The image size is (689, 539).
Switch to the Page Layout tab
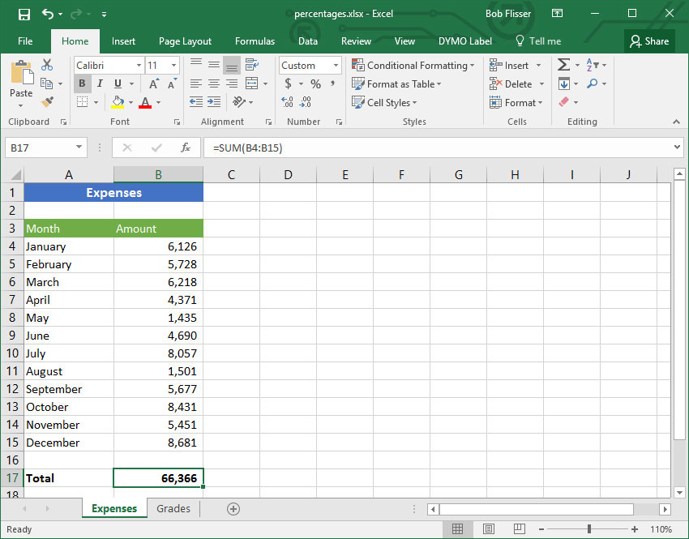click(x=185, y=41)
